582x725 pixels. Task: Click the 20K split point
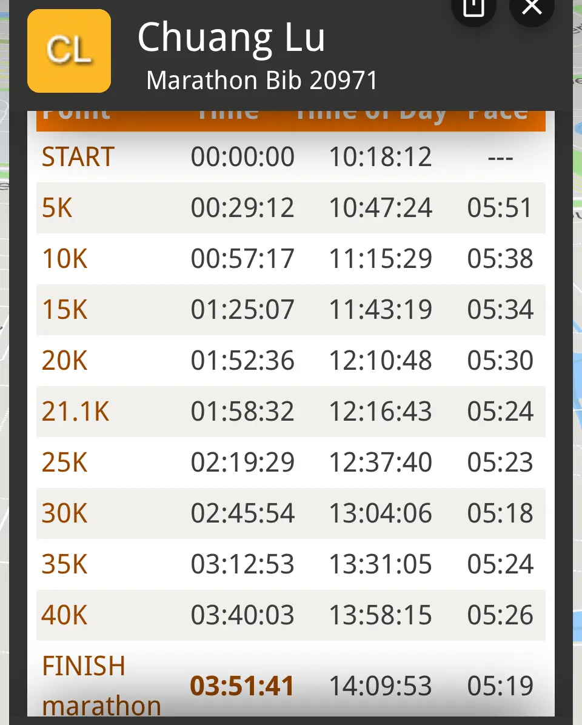65,361
